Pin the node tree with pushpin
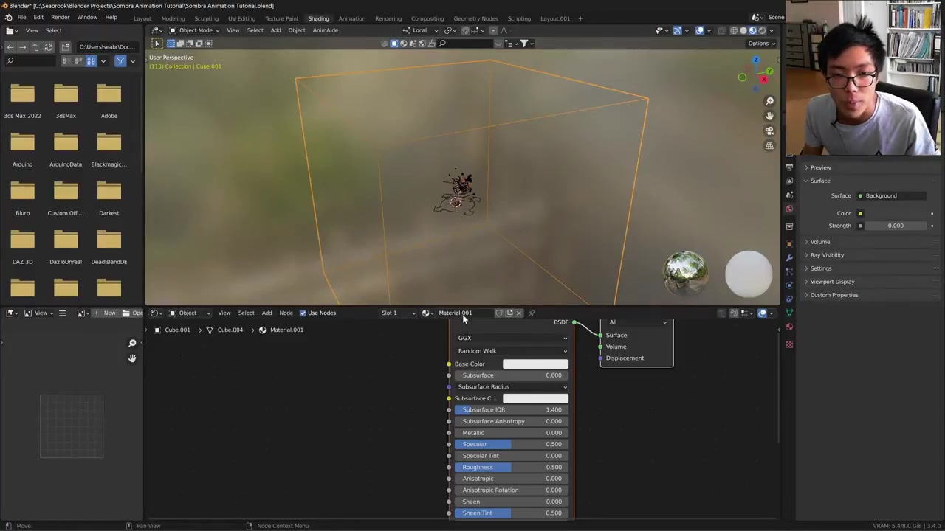The image size is (945, 531). point(532,313)
